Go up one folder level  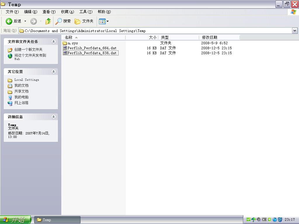[48, 21]
